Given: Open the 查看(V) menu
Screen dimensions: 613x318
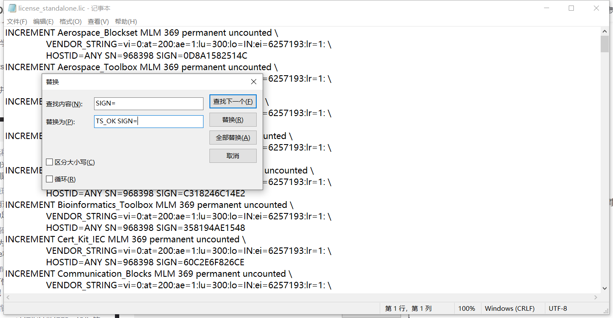Looking at the screenshot, I should pos(98,21).
